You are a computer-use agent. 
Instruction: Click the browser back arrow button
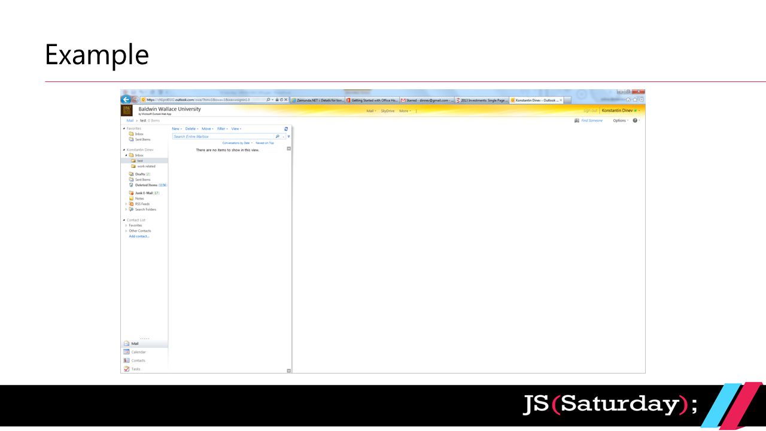tap(126, 99)
